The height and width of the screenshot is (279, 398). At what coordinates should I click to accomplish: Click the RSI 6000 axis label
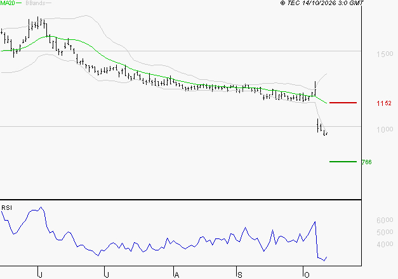pos(385,220)
